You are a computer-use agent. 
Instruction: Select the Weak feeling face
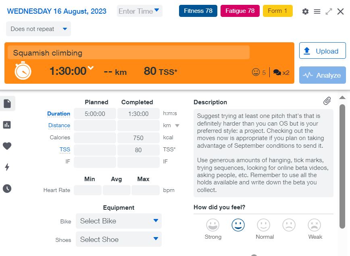[x=314, y=225]
